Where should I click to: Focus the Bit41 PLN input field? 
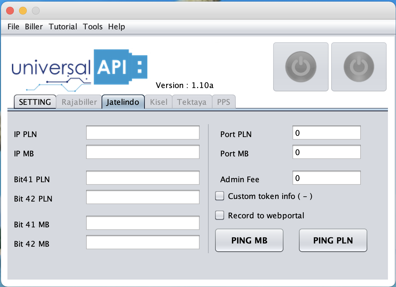[x=143, y=178]
